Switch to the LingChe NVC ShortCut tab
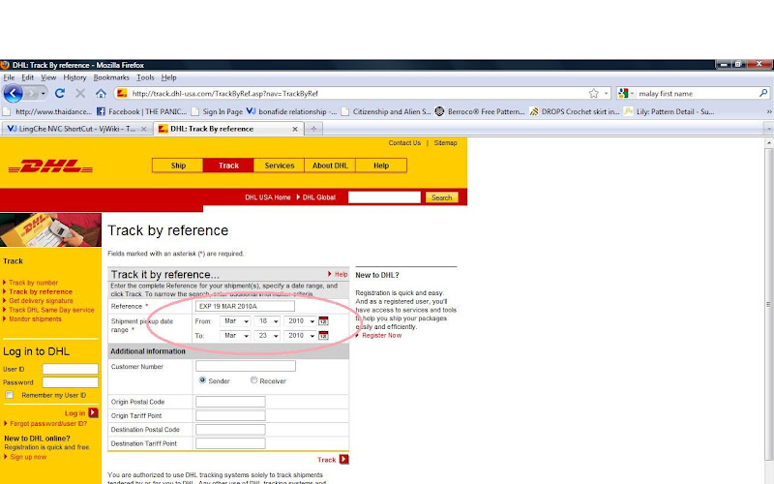The image size is (774, 484). (x=73, y=129)
